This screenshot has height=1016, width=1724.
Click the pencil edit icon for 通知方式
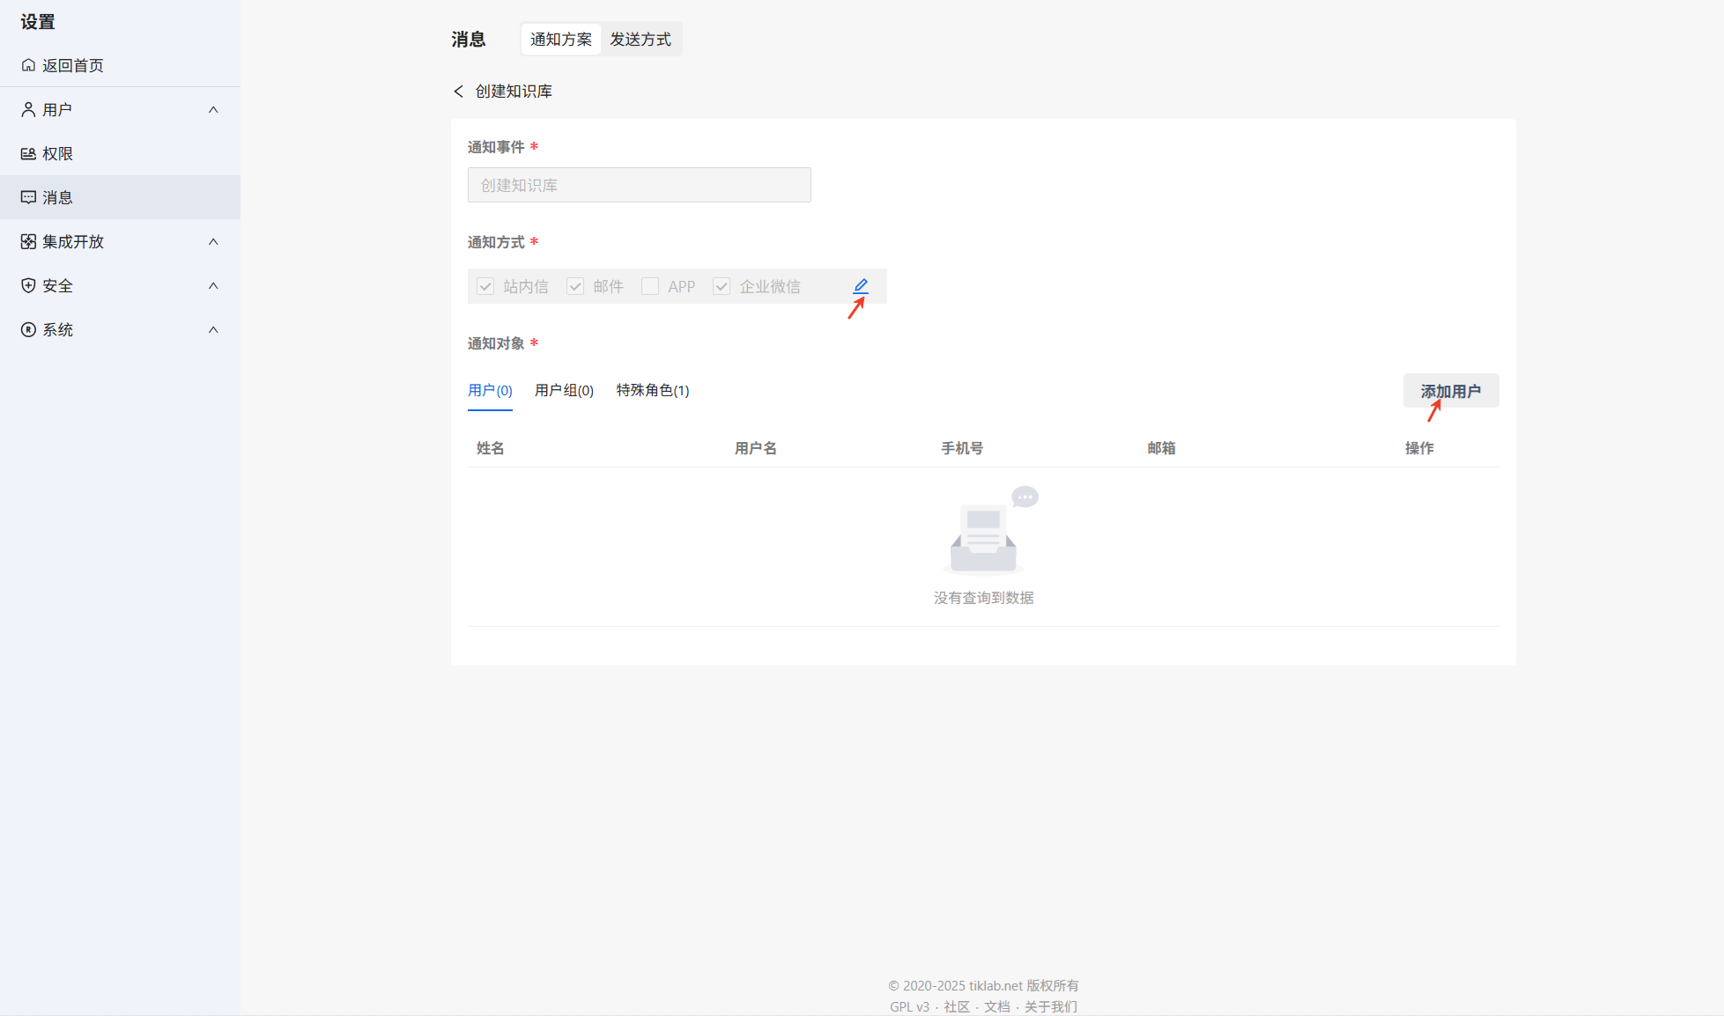tap(861, 285)
